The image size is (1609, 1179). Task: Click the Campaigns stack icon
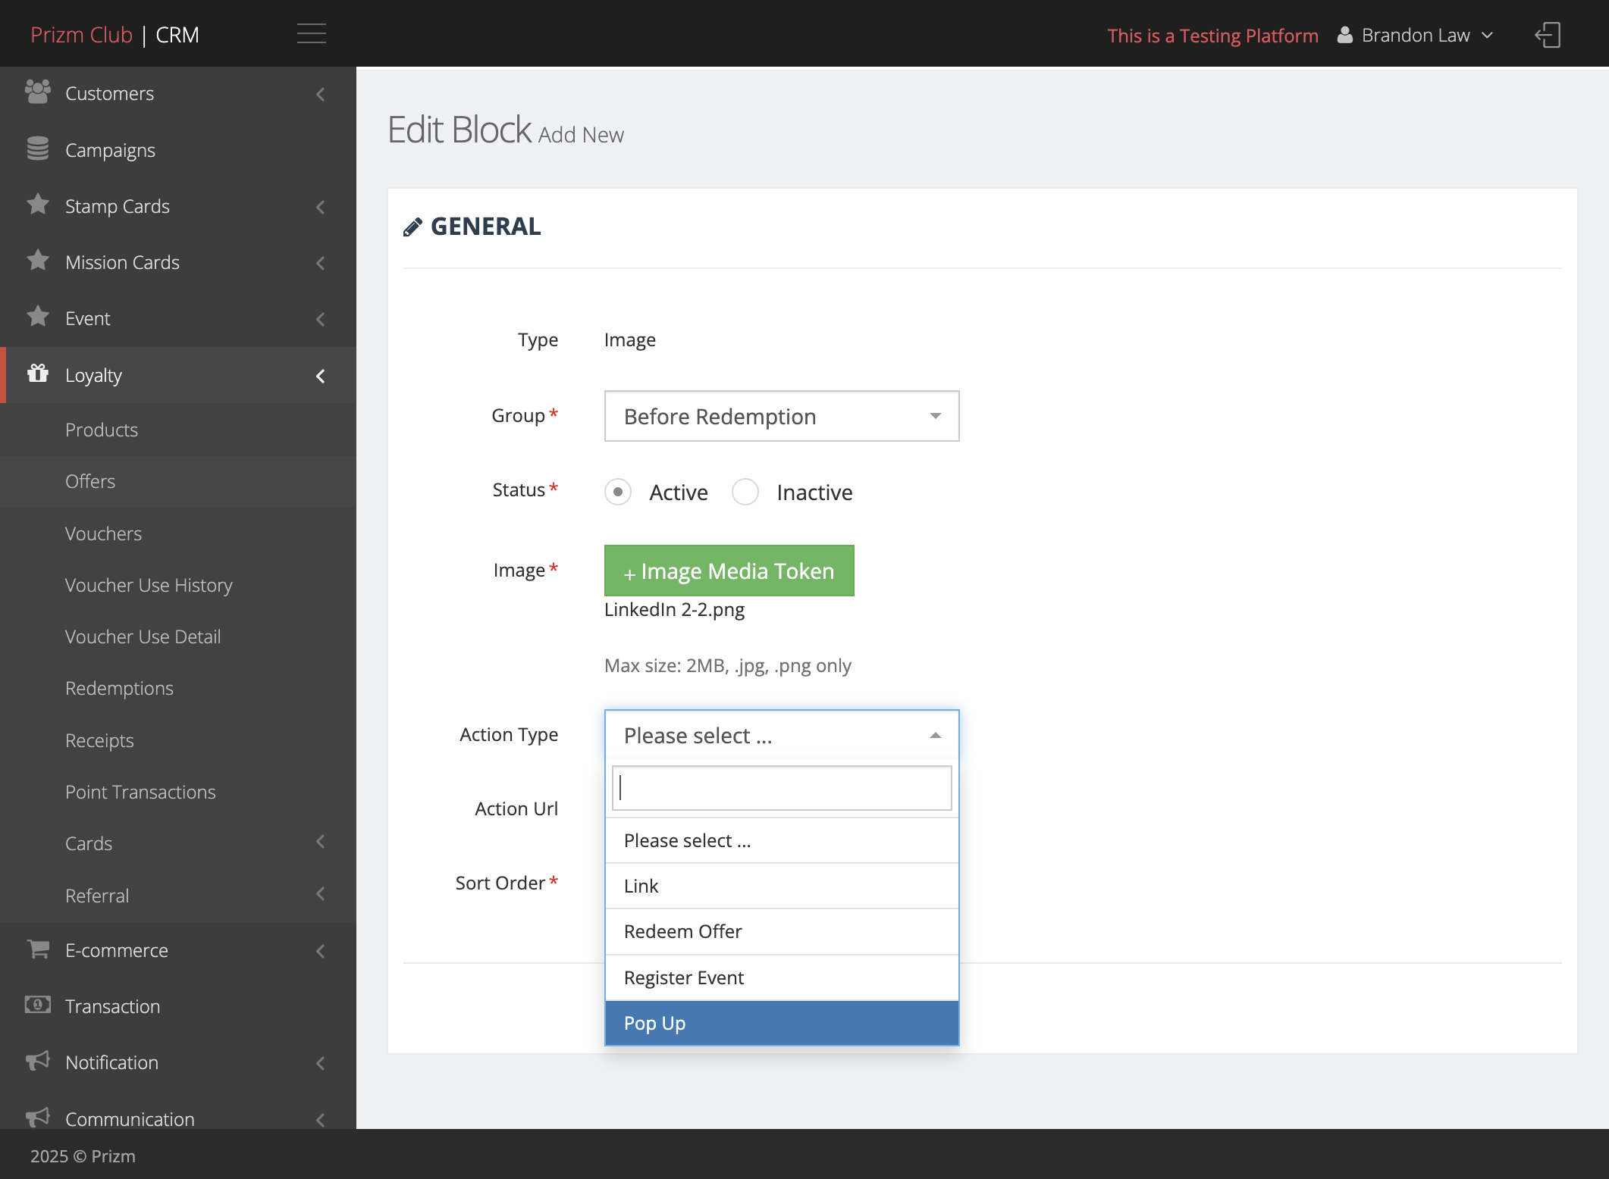point(37,149)
